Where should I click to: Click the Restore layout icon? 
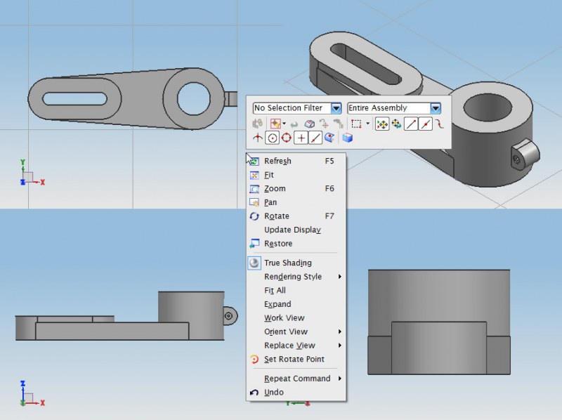point(254,244)
